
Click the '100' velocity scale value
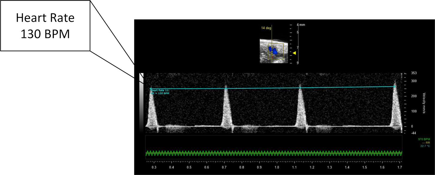point(414,111)
